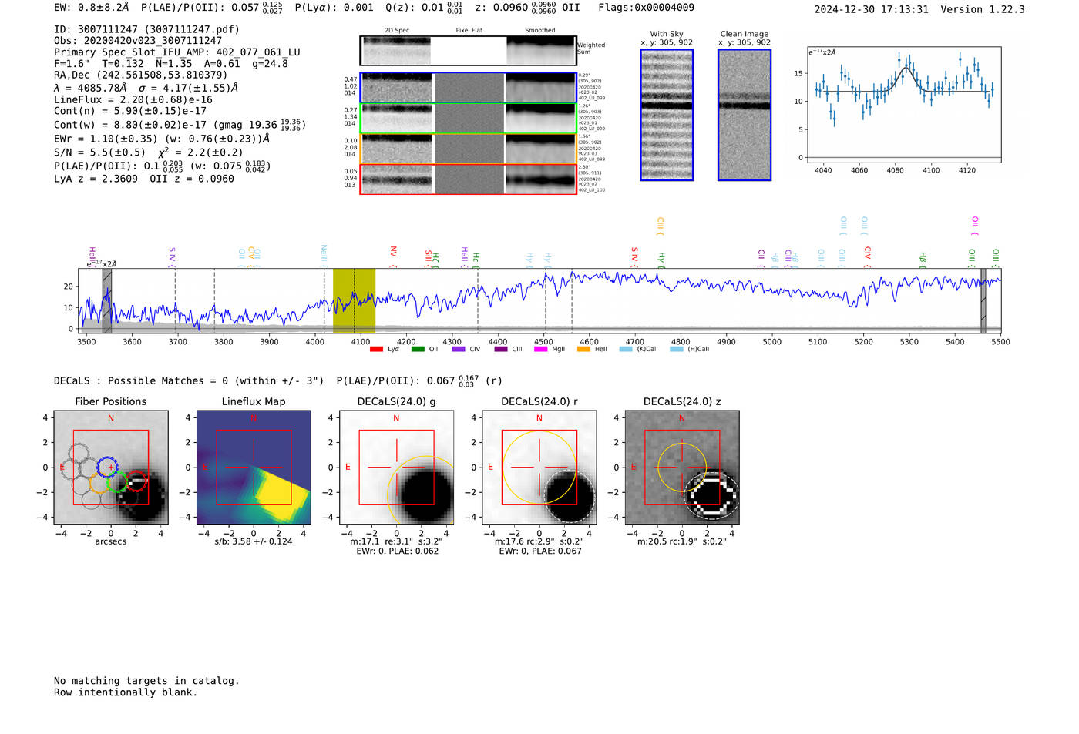Select the orange-framed 2D spectrum row

click(469, 149)
